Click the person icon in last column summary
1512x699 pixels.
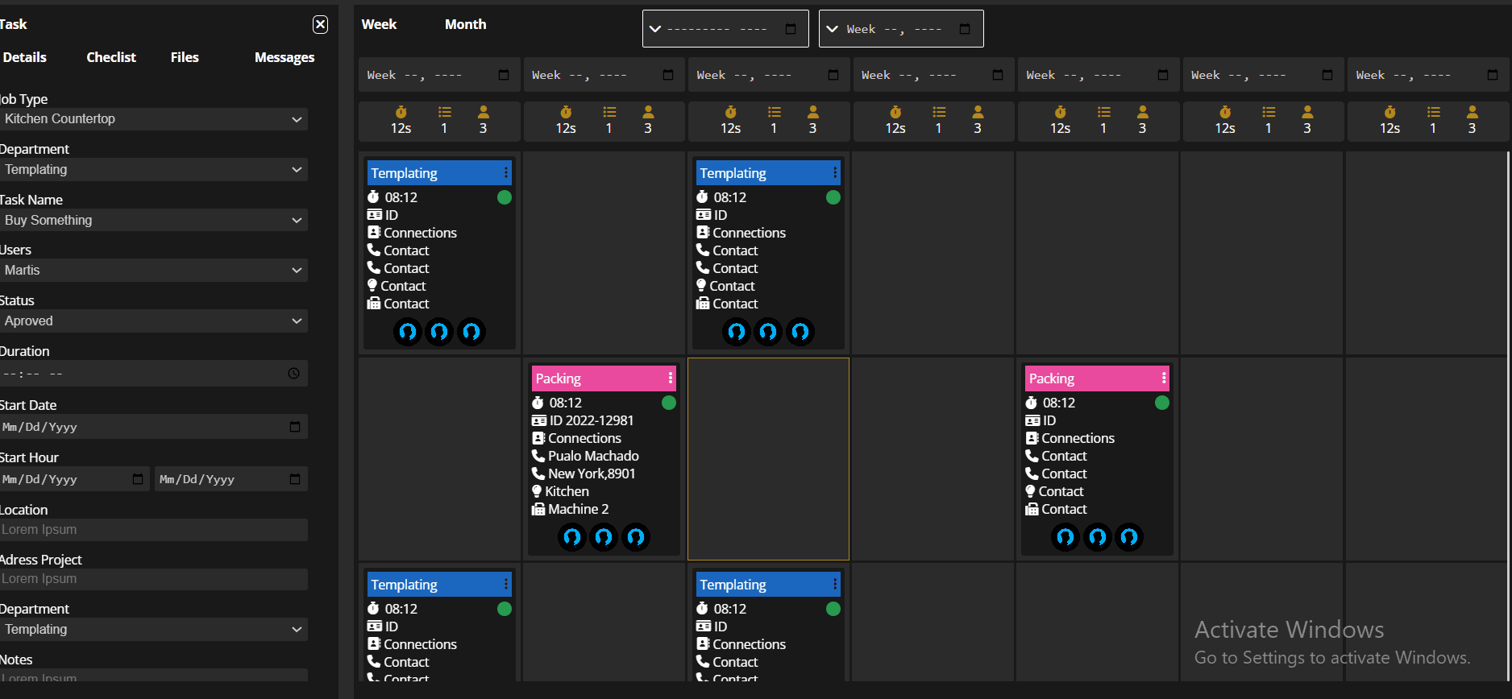tap(1473, 112)
